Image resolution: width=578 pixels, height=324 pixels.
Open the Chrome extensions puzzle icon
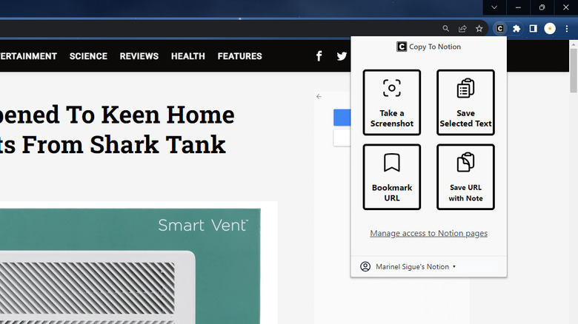tap(516, 28)
